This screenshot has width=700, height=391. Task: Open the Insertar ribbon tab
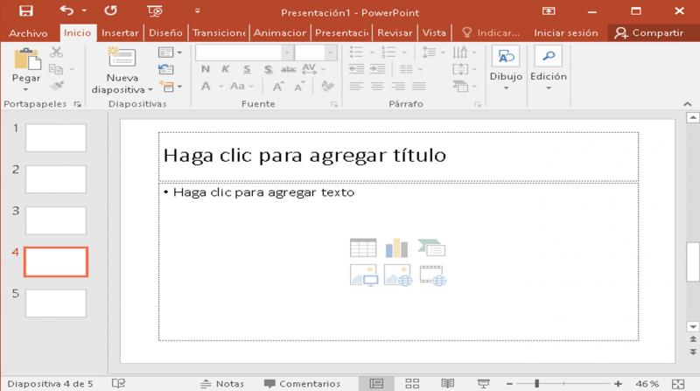click(x=120, y=32)
